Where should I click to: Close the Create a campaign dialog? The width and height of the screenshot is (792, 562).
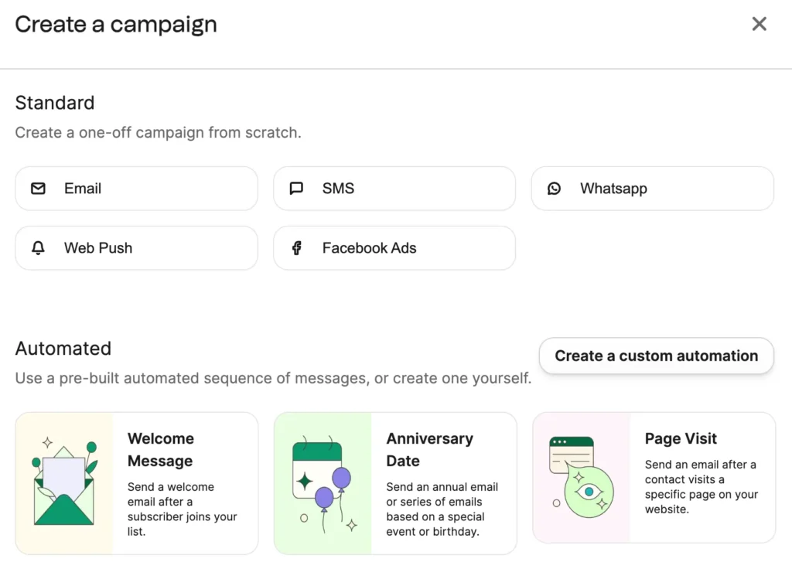760,24
